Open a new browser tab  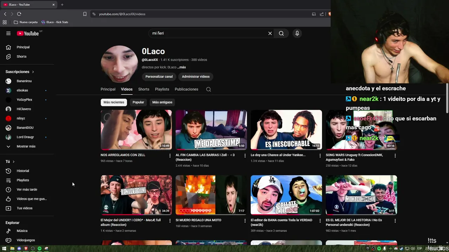coord(62,5)
